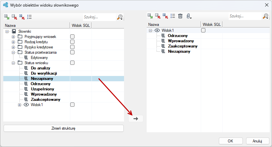The width and height of the screenshot is (272, 147).
Task: Expand the Przyjmujący wniosek node
Action: [13, 37]
